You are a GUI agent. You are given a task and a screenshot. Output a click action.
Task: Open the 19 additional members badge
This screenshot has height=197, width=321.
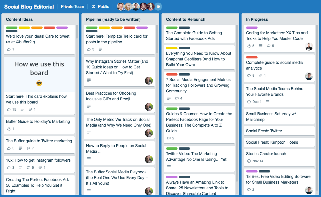pos(158,7)
